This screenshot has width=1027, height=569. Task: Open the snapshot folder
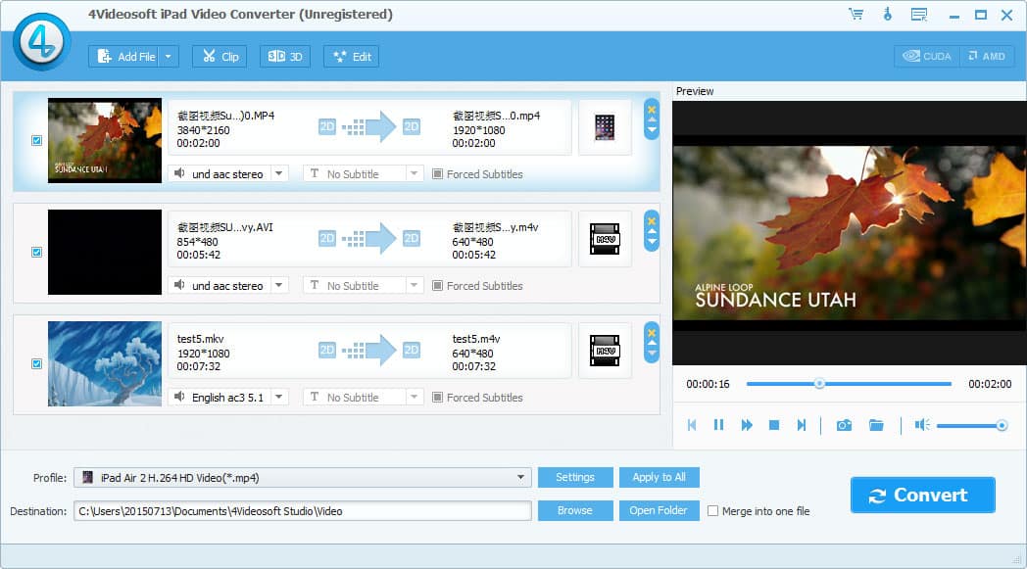click(x=876, y=425)
